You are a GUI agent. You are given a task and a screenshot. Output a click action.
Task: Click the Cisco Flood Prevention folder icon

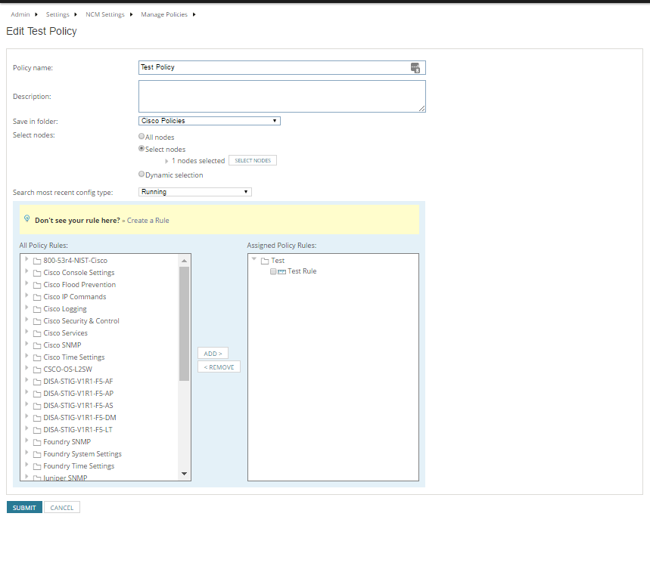pos(37,285)
